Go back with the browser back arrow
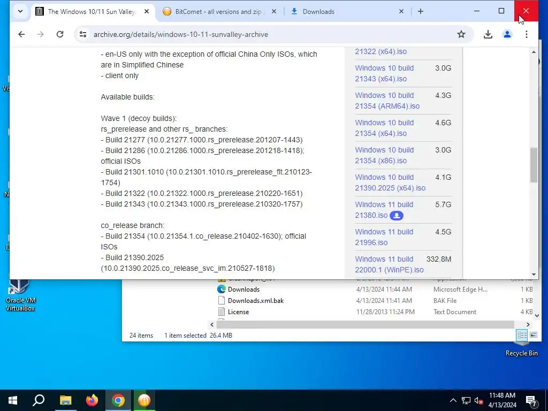548x411 pixels. 21,34
